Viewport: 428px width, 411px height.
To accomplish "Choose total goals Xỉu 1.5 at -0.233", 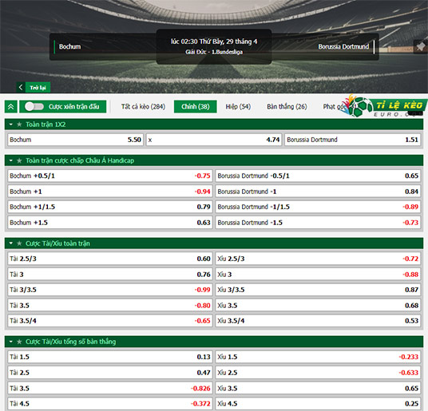I will point(318,357).
